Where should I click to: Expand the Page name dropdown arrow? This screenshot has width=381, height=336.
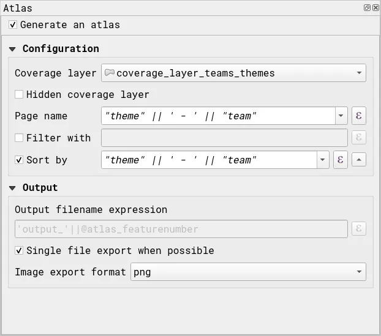tap(341, 116)
